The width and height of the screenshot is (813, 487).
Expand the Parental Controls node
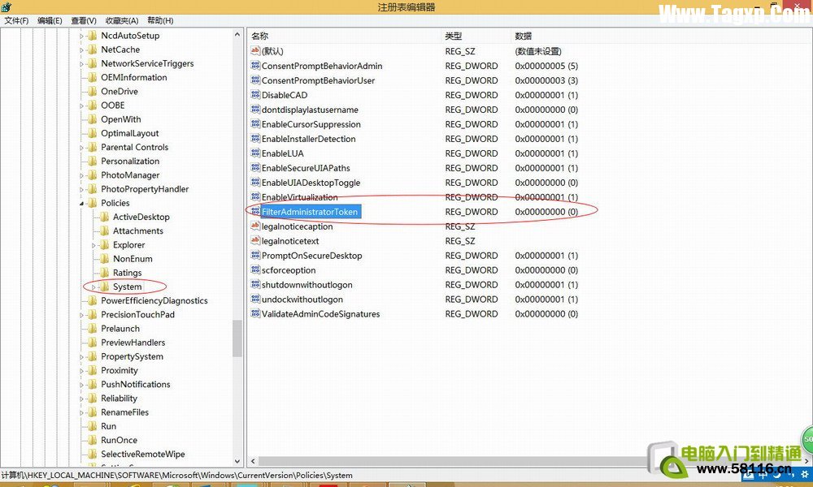coord(81,148)
